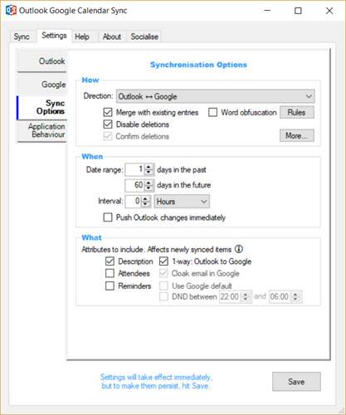Open the Google settings side tab
This screenshot has height=415, width=346.
point(42,85)
